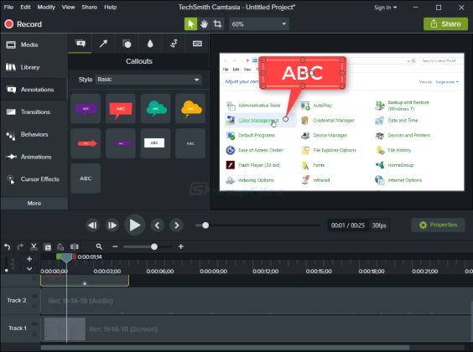Open the Library panel
Screen dimensions: 473x352
(34, 67)
